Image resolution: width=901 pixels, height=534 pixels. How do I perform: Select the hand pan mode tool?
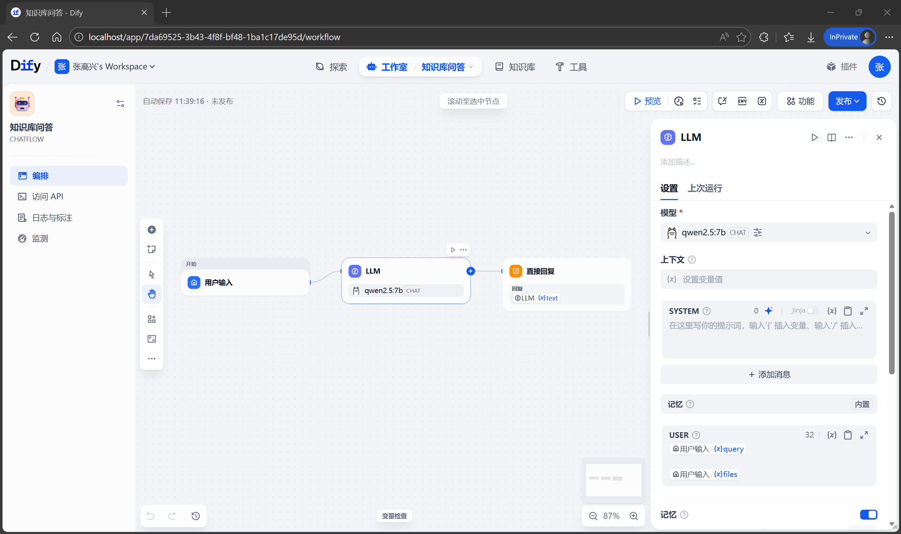coord(151,294)
